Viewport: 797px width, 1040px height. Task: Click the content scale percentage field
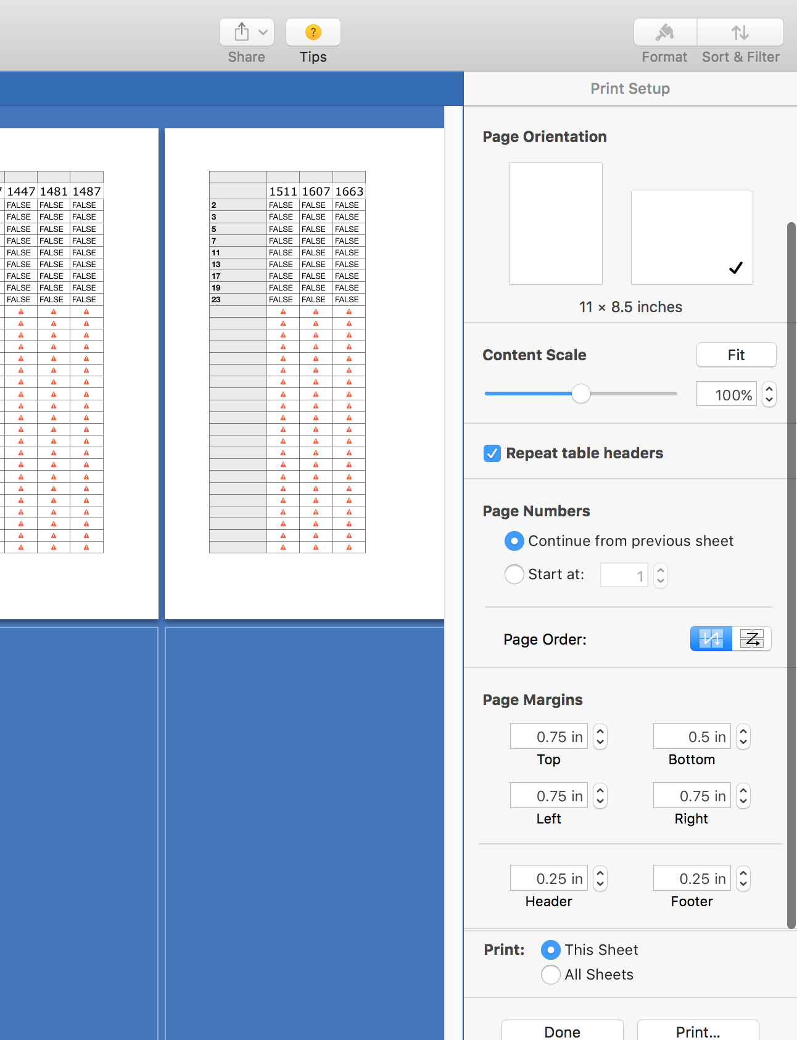727,394
